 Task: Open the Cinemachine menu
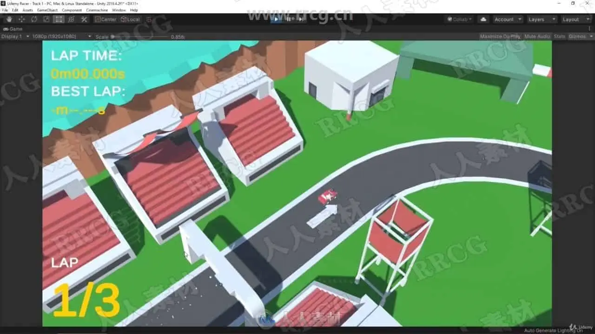97,10
